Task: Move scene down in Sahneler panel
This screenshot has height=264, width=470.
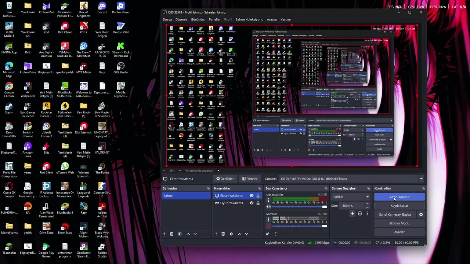Action: 195,234
